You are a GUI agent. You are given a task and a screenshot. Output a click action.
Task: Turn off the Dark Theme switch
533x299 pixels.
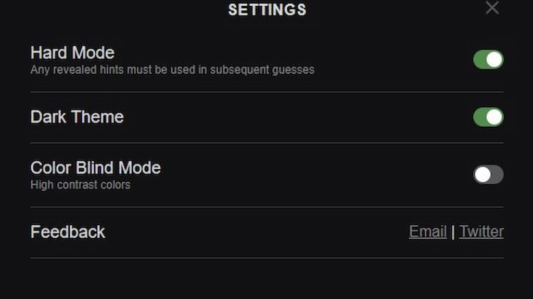[x=488, y=117]
